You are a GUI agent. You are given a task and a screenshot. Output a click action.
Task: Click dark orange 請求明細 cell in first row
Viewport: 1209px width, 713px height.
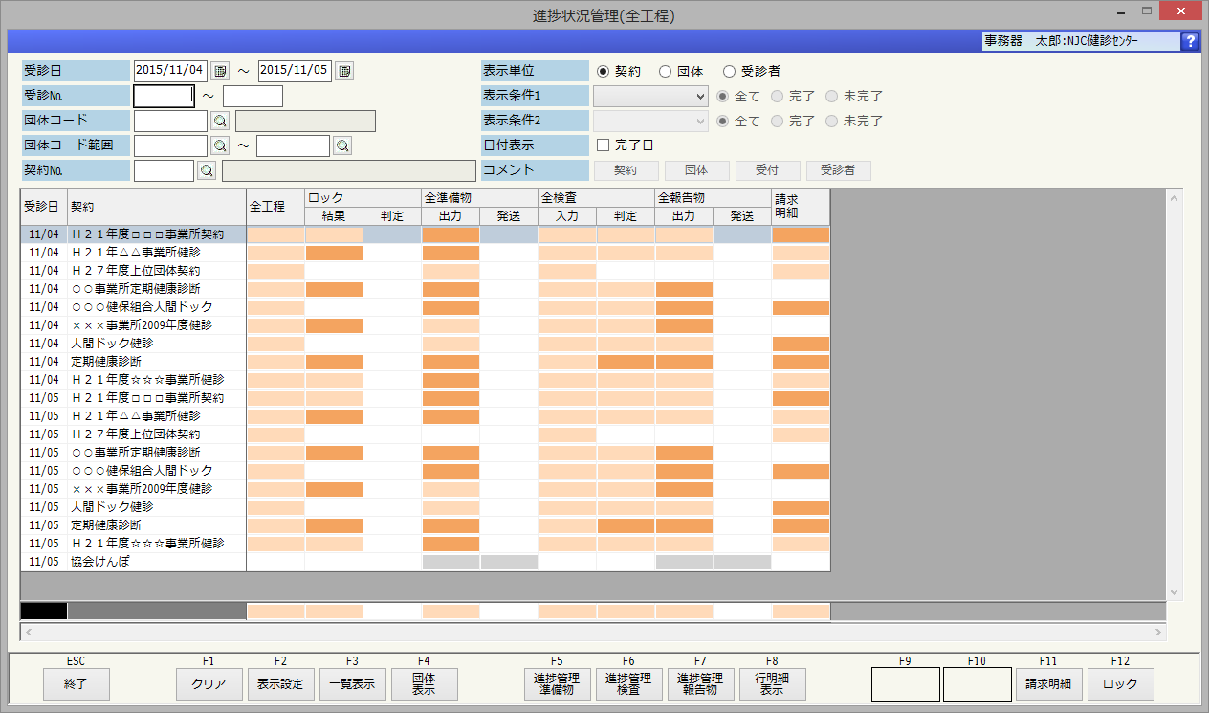point(801,234)
